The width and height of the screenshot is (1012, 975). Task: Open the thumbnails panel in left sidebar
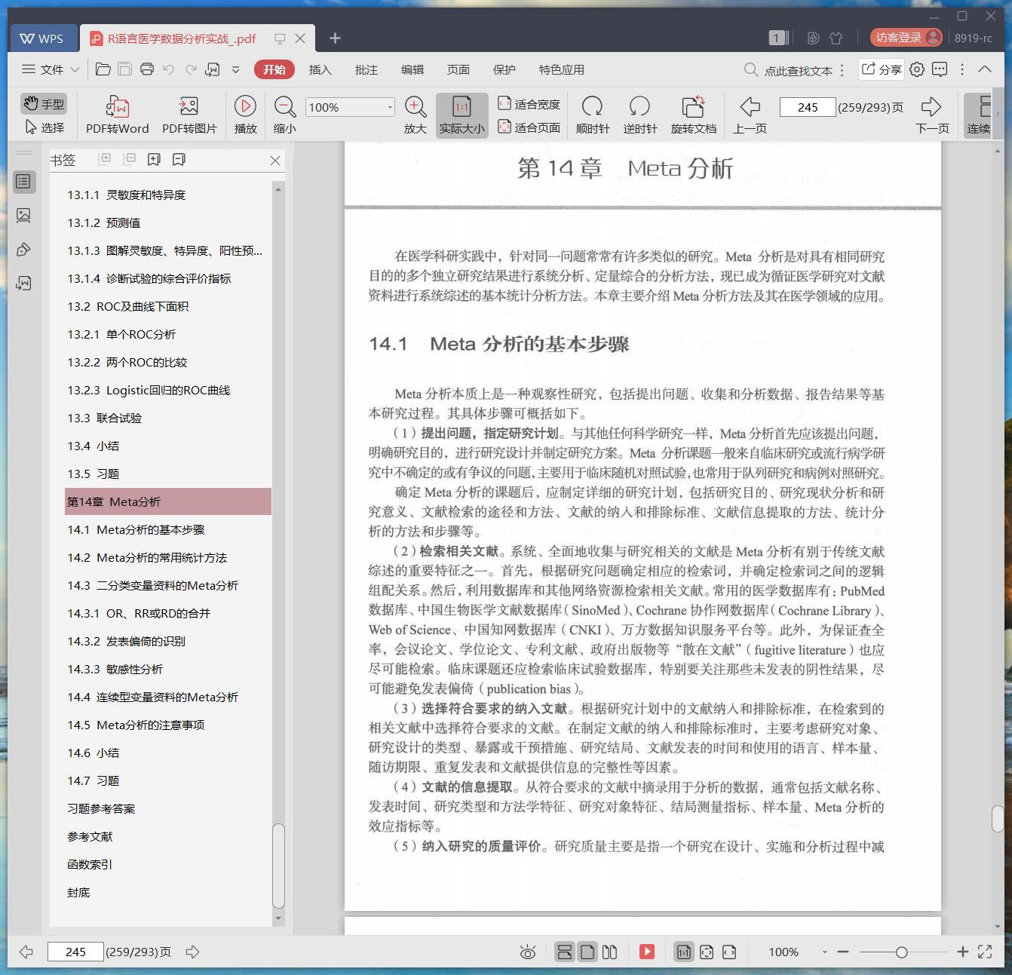[23, 216]
